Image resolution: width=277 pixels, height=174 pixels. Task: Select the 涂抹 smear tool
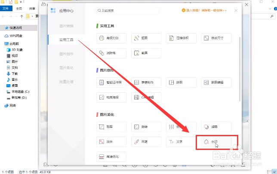coord(111,142)
